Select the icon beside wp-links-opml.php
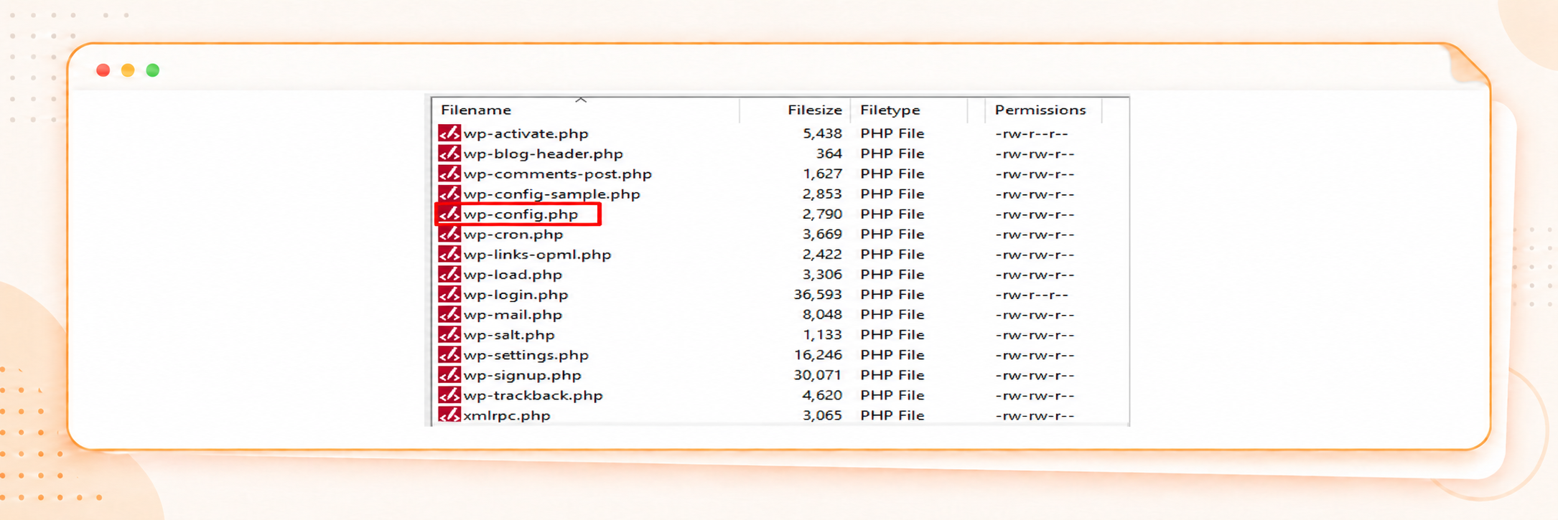Screen dimensions: 1558x520 point(449,254)
